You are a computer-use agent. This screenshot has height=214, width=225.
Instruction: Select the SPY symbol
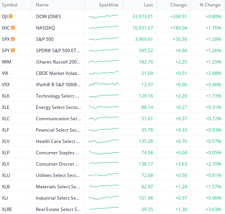(6, 51)
